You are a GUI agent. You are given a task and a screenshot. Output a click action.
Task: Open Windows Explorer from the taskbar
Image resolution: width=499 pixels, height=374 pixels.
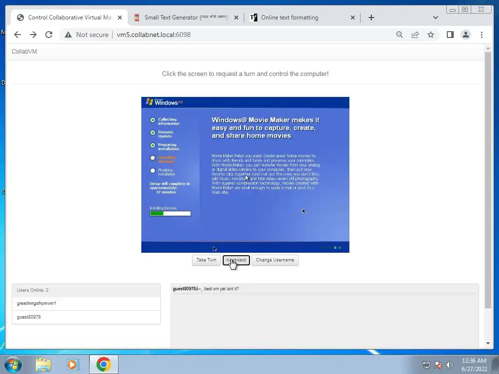pyautogui.click(x=43, y=364)
